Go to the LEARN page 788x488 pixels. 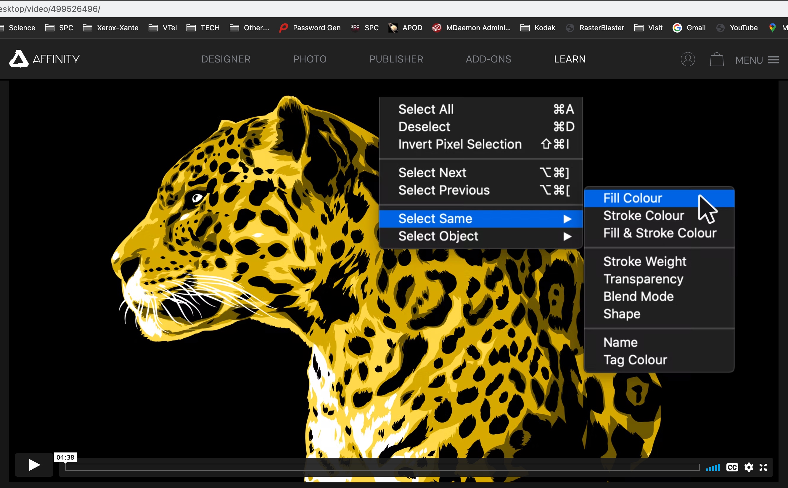pos(570,59)
